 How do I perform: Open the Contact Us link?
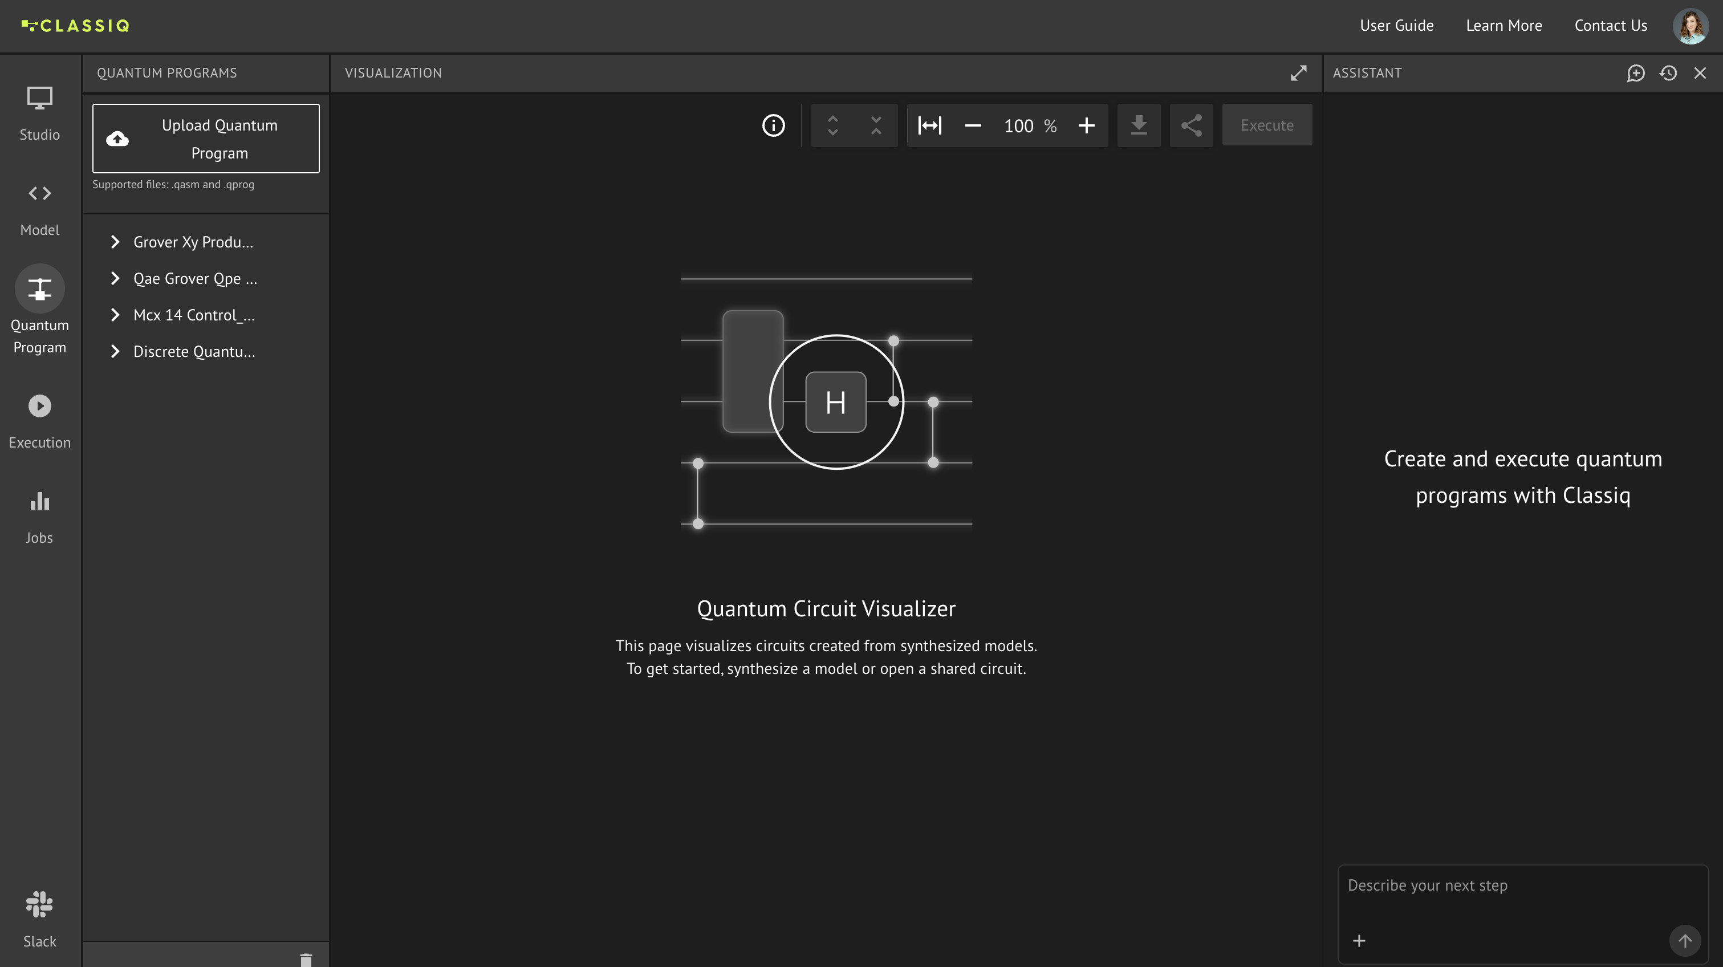(1611, 26)
